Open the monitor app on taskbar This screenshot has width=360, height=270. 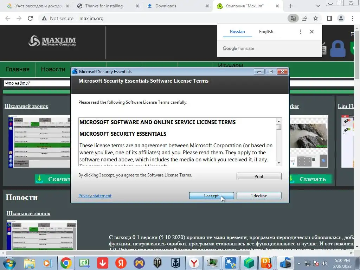click(212, 263)
